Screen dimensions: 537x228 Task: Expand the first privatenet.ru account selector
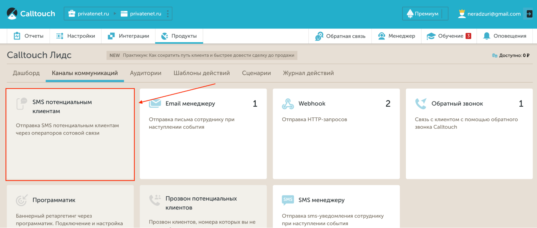click(89, 14)
